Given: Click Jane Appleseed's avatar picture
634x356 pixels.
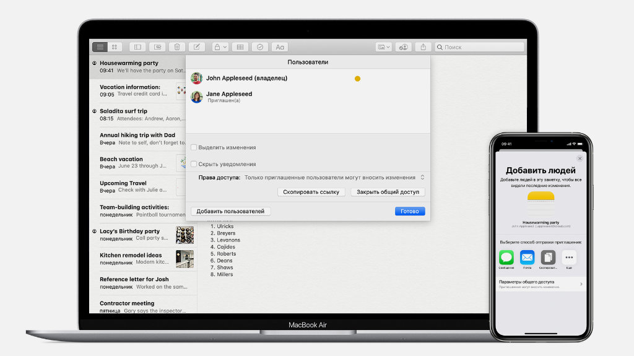Looking at the screenshot, I should pos(196,97).
